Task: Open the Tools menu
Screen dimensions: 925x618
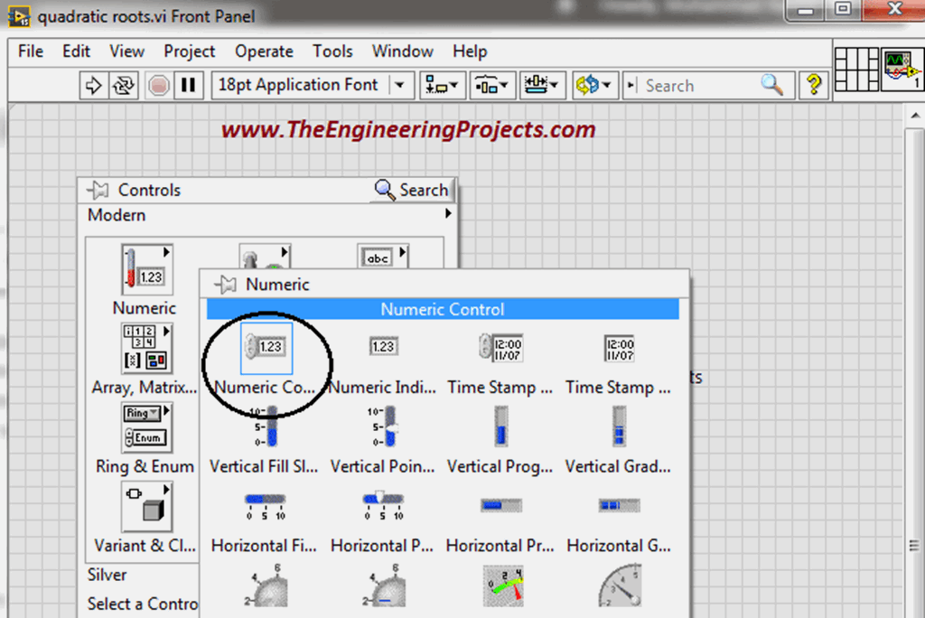Action: pos(332,51)
